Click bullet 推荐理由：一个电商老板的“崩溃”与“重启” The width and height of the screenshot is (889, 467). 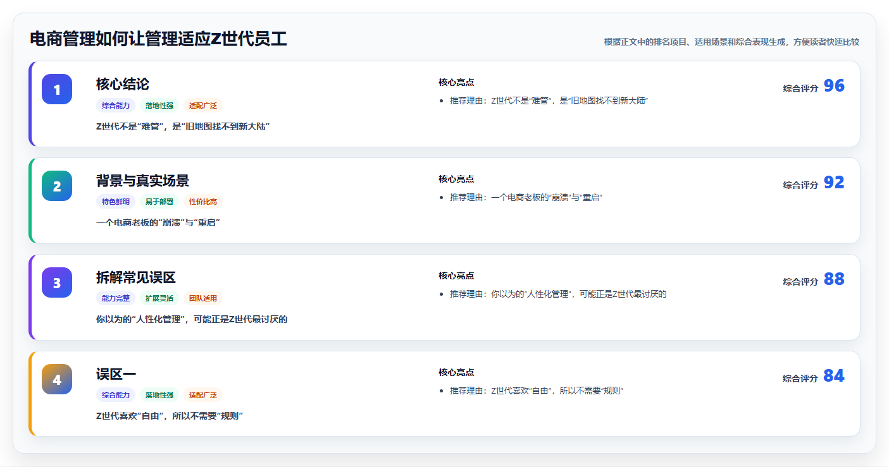526,198
